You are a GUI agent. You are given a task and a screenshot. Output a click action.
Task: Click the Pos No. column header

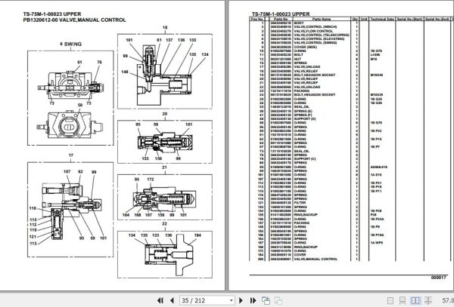[x=257, y=19]
